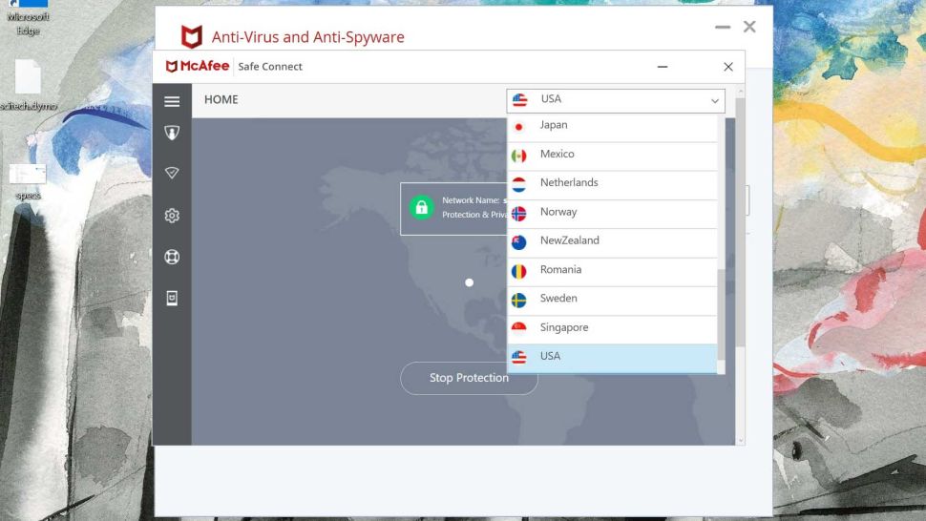
Task: Open the Wi-Fi network section in sidebar
Action: [172, 173]
